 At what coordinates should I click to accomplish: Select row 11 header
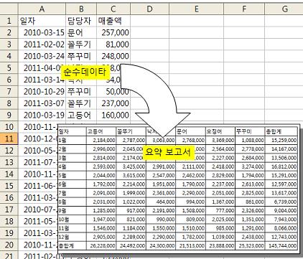pos(9,138)
